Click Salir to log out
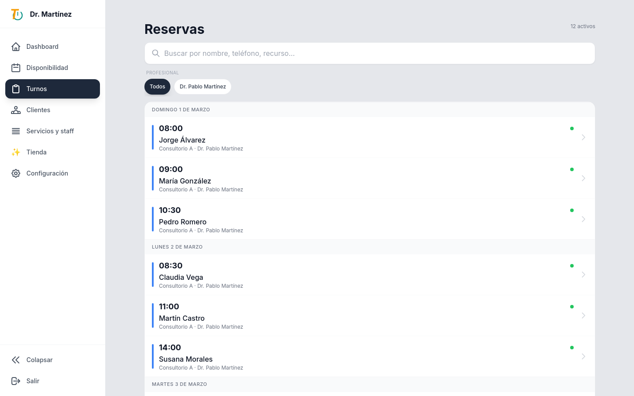The image size is (634, 396). [33, 381]
